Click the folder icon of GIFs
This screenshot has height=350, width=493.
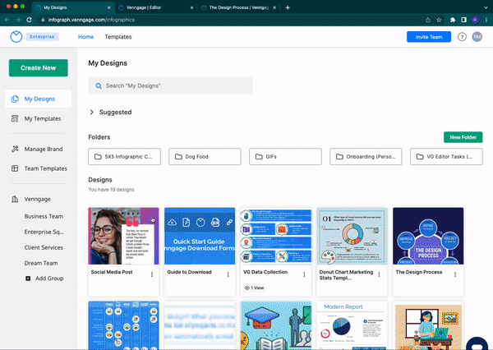tap(259, 157)
